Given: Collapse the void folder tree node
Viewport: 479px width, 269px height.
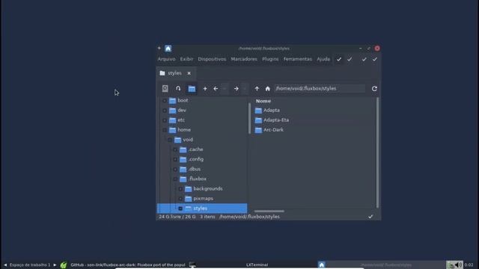Looking at the screenshot, I should coord(170,140).
